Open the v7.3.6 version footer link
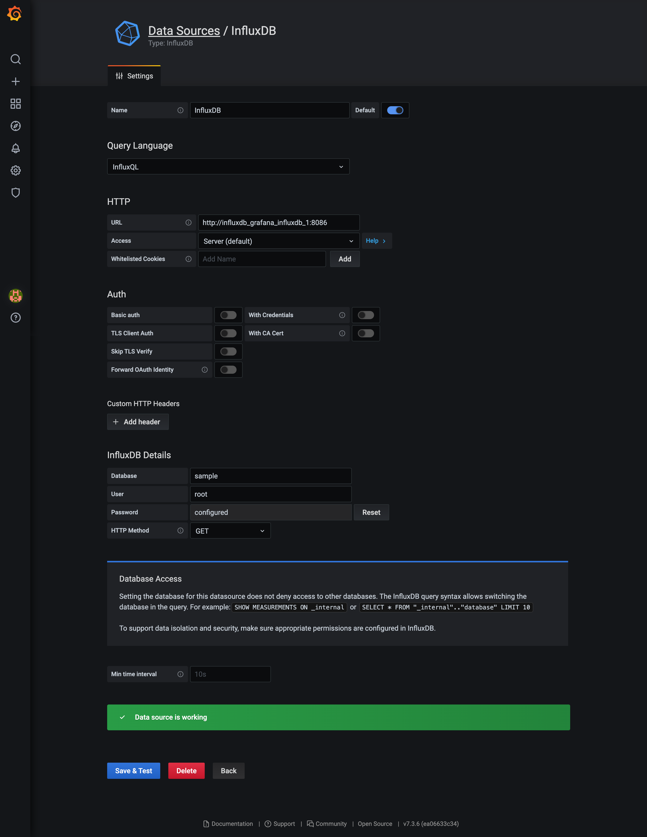Screen dimensions: 647x837 click(431, 824)
